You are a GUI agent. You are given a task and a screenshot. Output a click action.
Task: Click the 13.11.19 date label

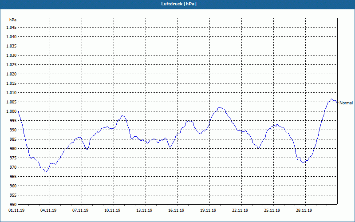[144, 210]
